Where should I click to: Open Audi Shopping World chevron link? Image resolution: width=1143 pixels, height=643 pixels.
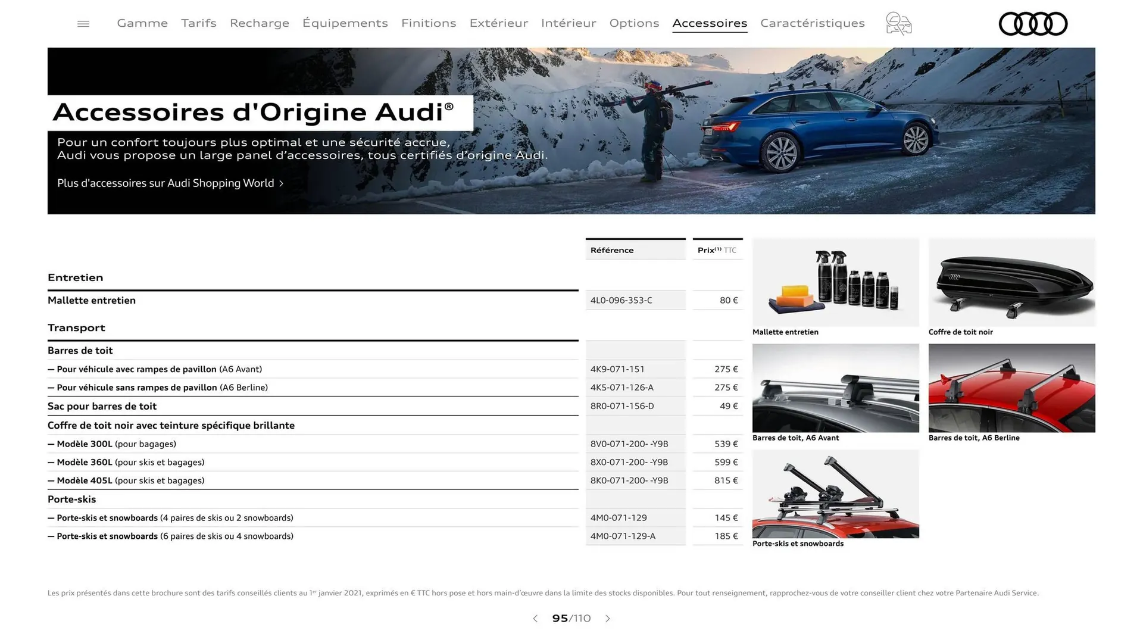[281, 183]
